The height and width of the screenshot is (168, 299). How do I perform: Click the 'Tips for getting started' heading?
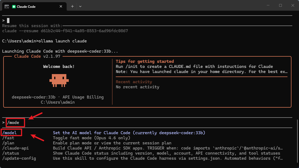coord(145,61)
